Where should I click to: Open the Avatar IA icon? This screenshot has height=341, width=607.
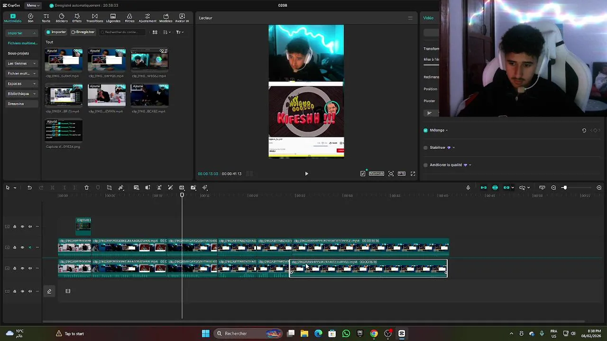click(182, 18)
